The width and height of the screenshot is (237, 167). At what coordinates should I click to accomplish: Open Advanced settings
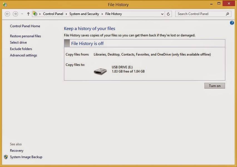point(23,55)
